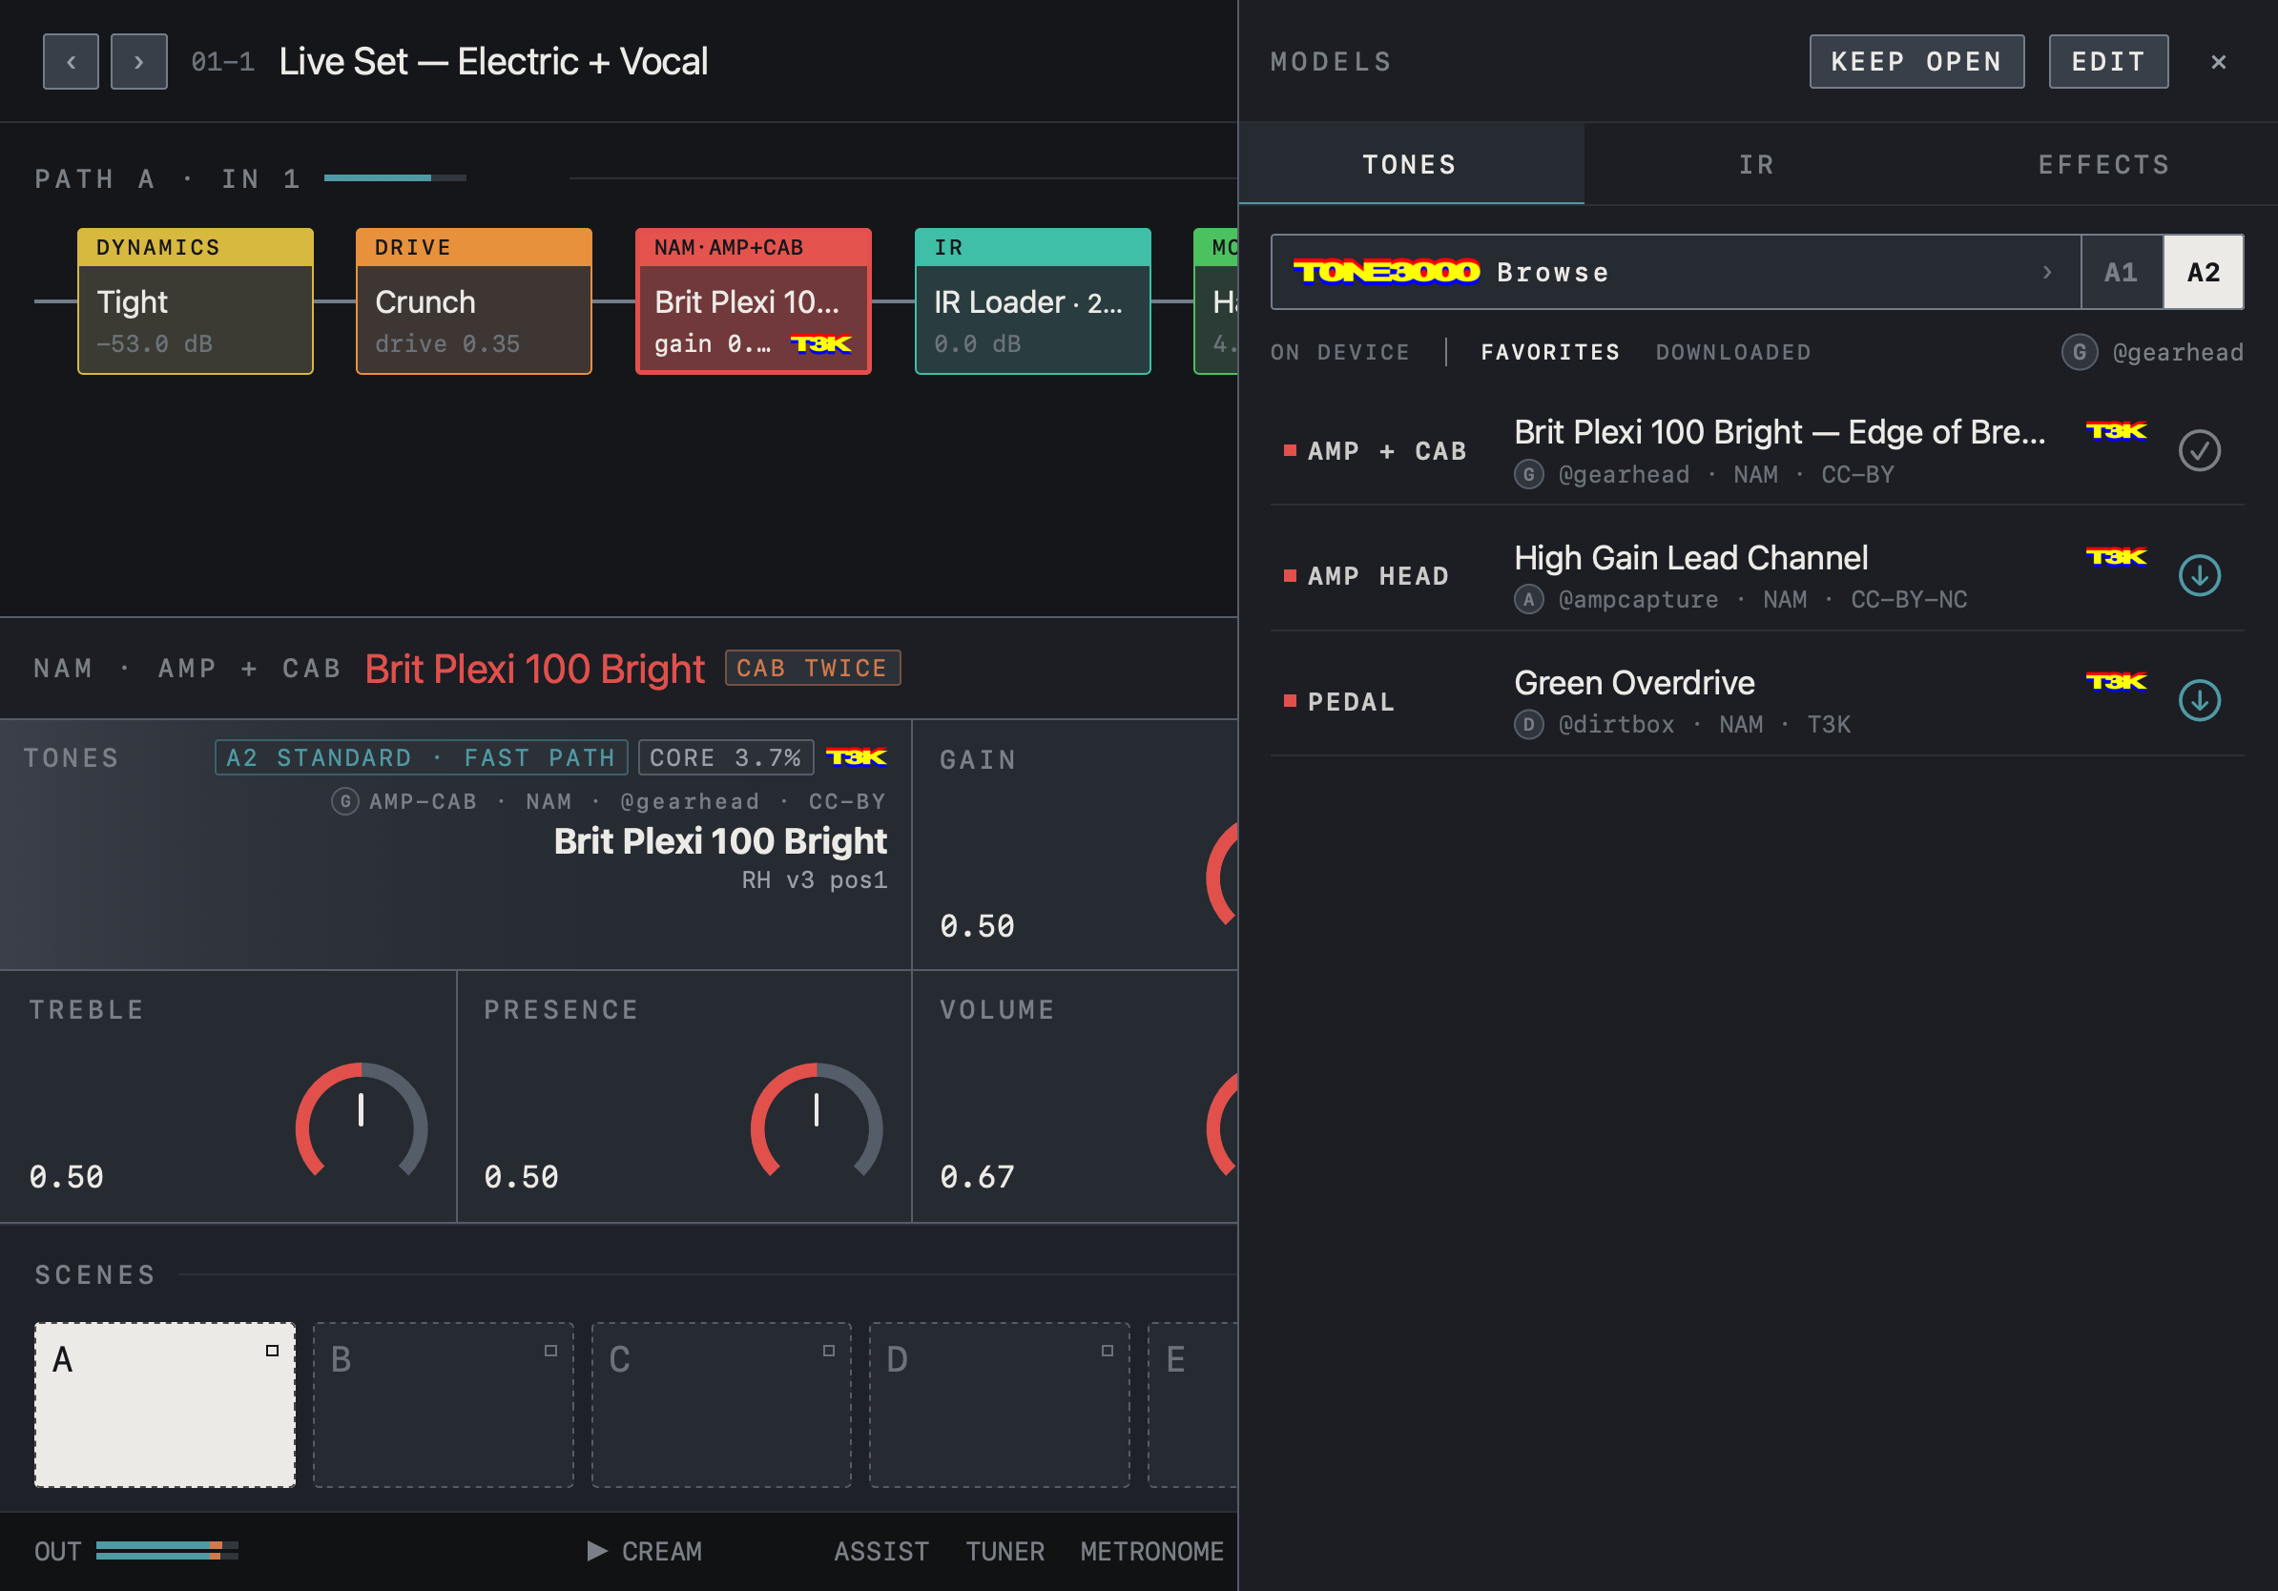Viewport: 2278px width, 1591px height.
Task: Filter models by DOWNLOADED
Action: click(x=1733, y=352)
